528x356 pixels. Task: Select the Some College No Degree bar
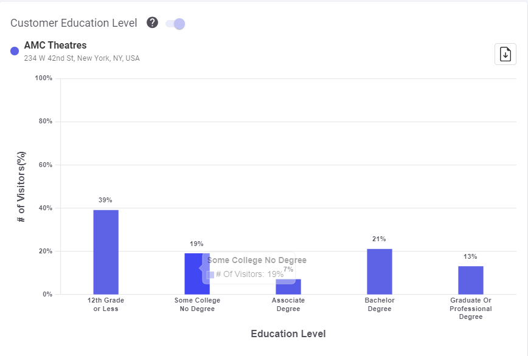193,273
